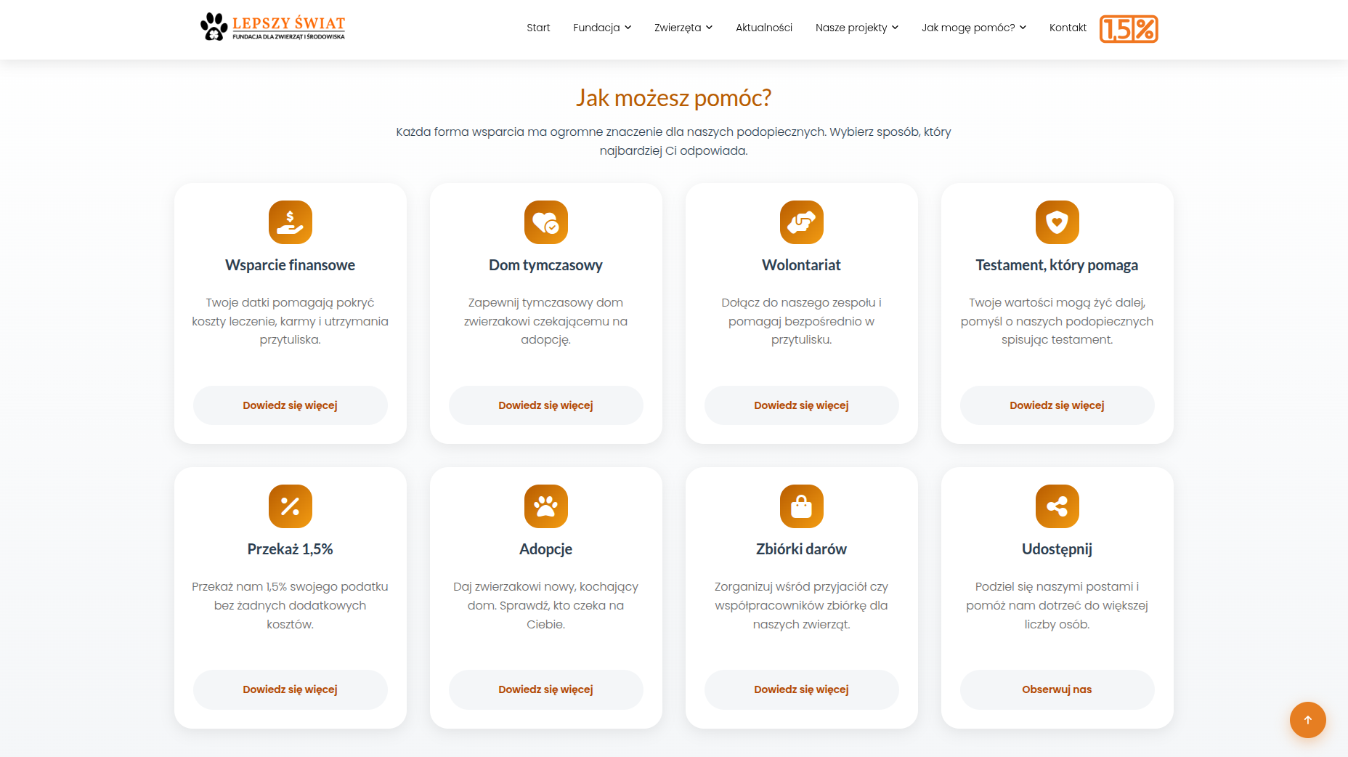Viewport: 1348px width, 757px height.
Task: Open the Jak mogę pomóc? dropdown
Action: (973, 28)
